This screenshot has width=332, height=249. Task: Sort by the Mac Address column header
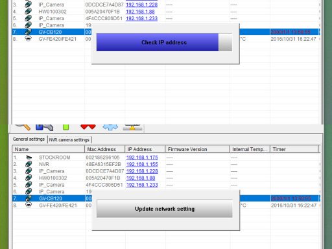[x=104, y=149]
